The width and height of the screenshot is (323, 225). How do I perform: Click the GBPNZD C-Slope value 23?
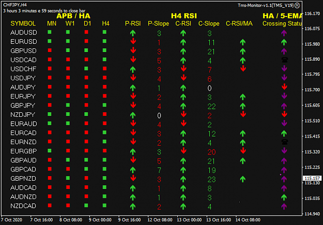tap(211, 180)
